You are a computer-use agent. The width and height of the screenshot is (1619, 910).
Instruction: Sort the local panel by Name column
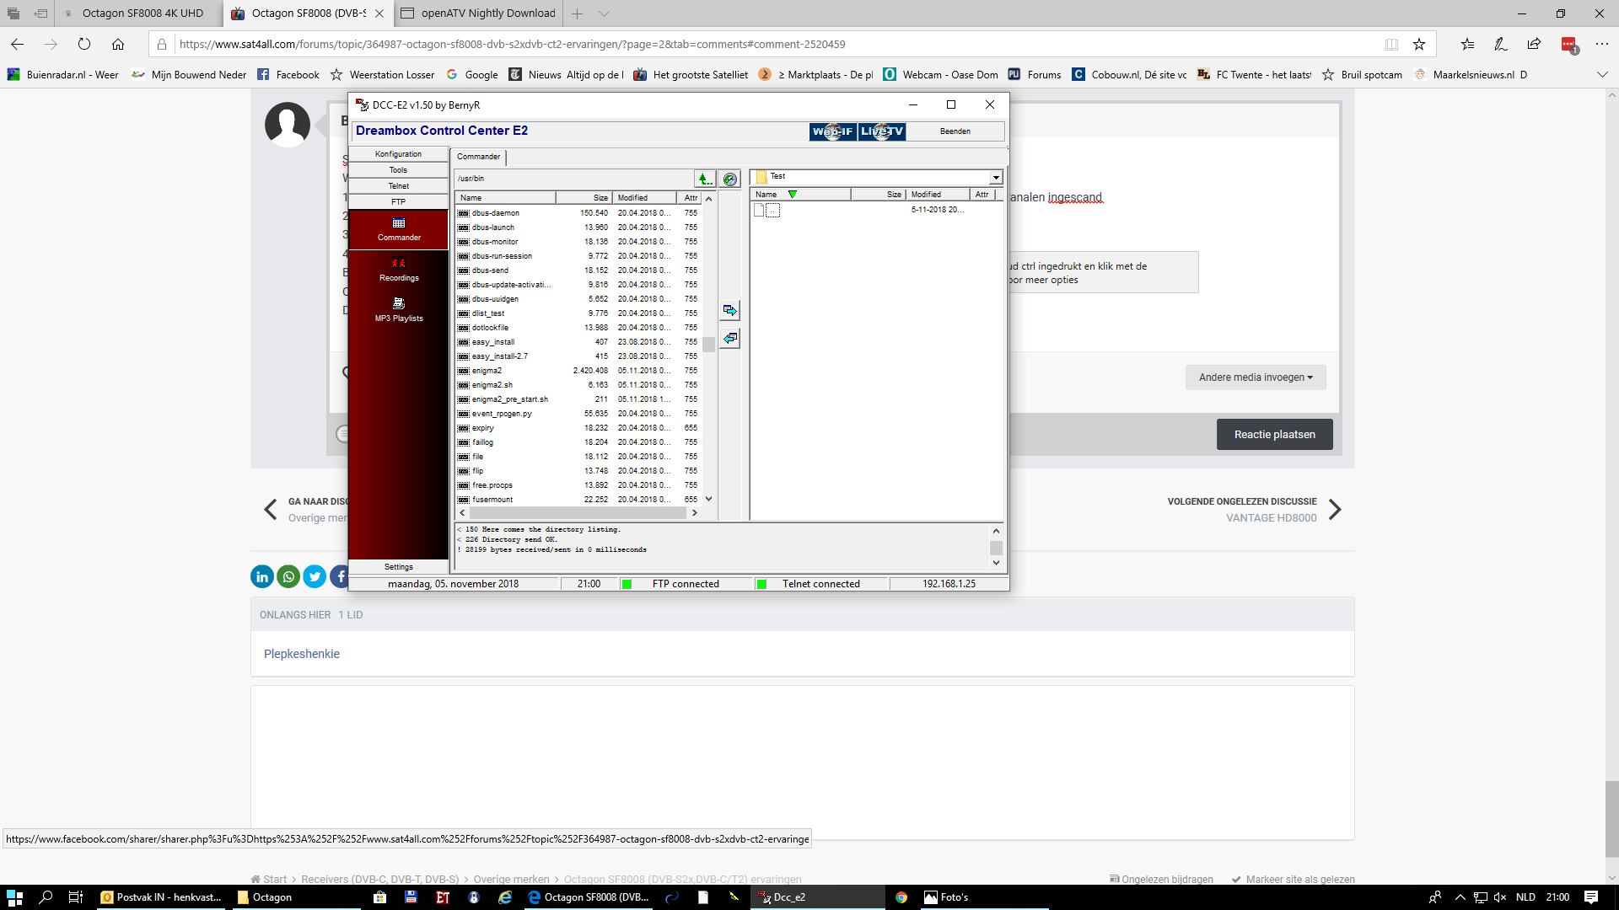point(799,195)
